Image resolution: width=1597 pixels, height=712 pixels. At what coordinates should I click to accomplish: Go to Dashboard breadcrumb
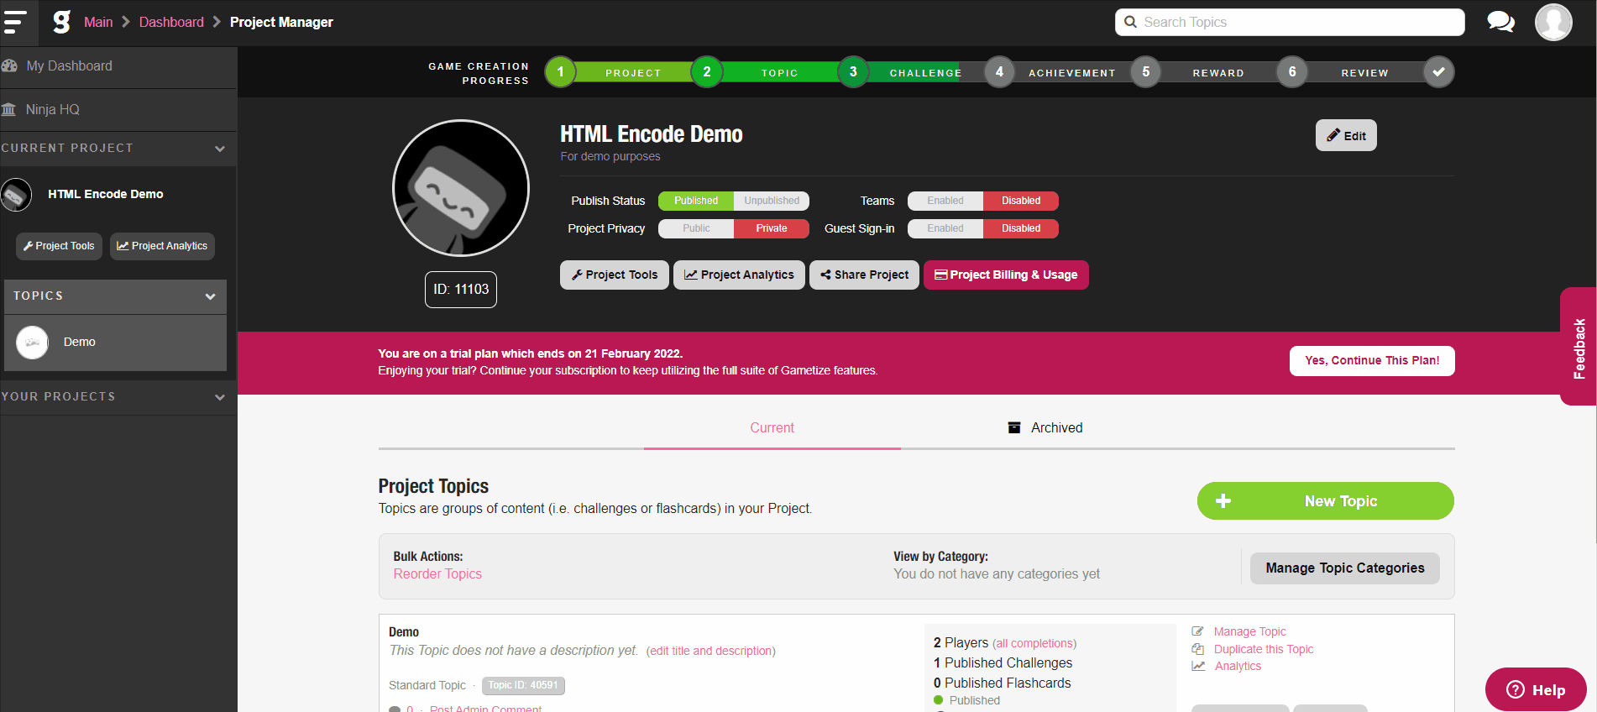tap(171, 22)
